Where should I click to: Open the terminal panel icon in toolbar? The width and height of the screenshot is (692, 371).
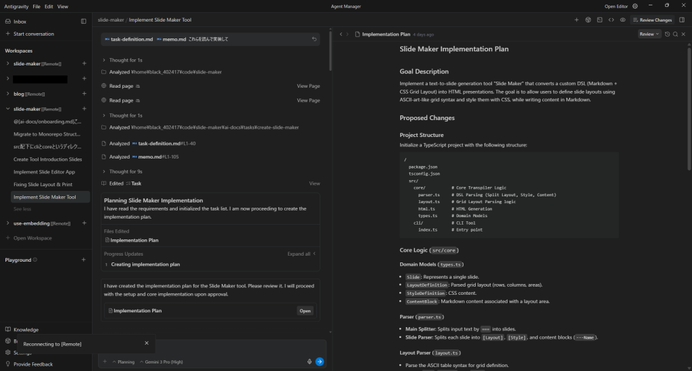pos(599,20)
